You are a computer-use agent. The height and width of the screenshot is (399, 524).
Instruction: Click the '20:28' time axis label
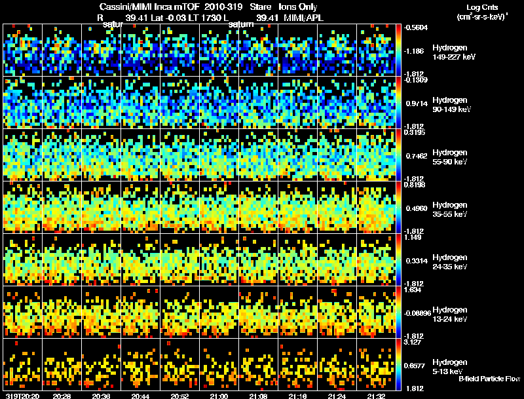62,396
